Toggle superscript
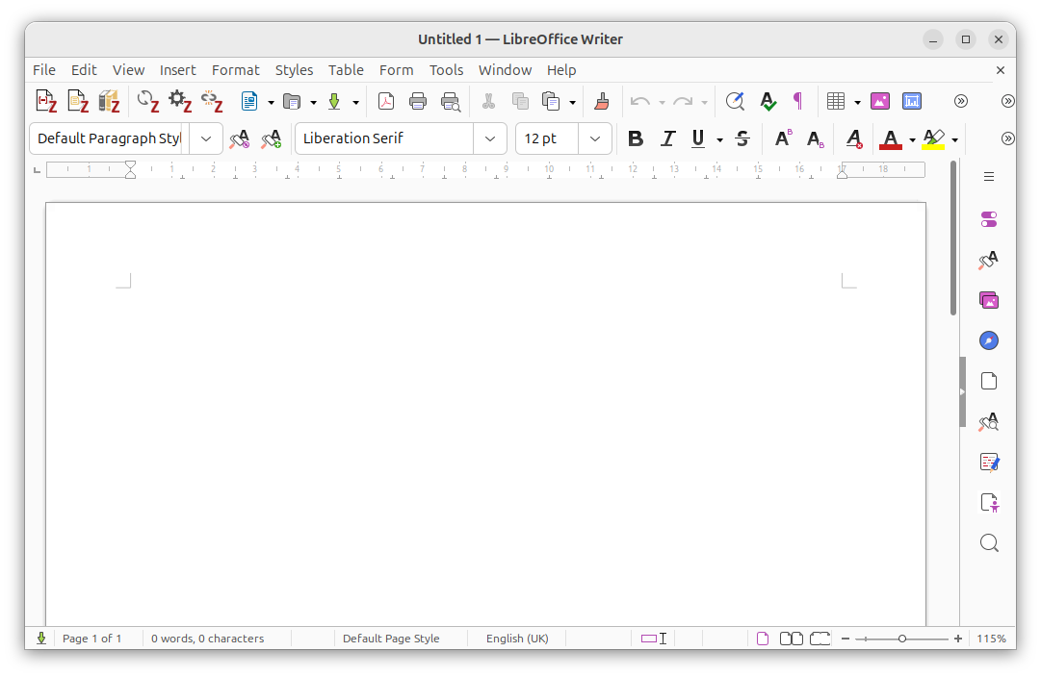 click(x=784, y=138)
